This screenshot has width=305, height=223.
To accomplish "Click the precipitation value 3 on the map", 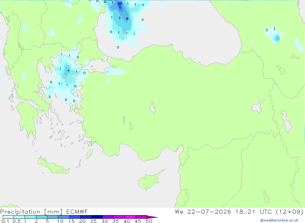I will tap(120, 18).
